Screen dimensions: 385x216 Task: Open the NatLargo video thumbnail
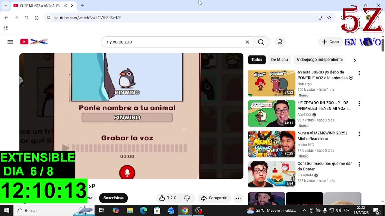pos(272,83)
